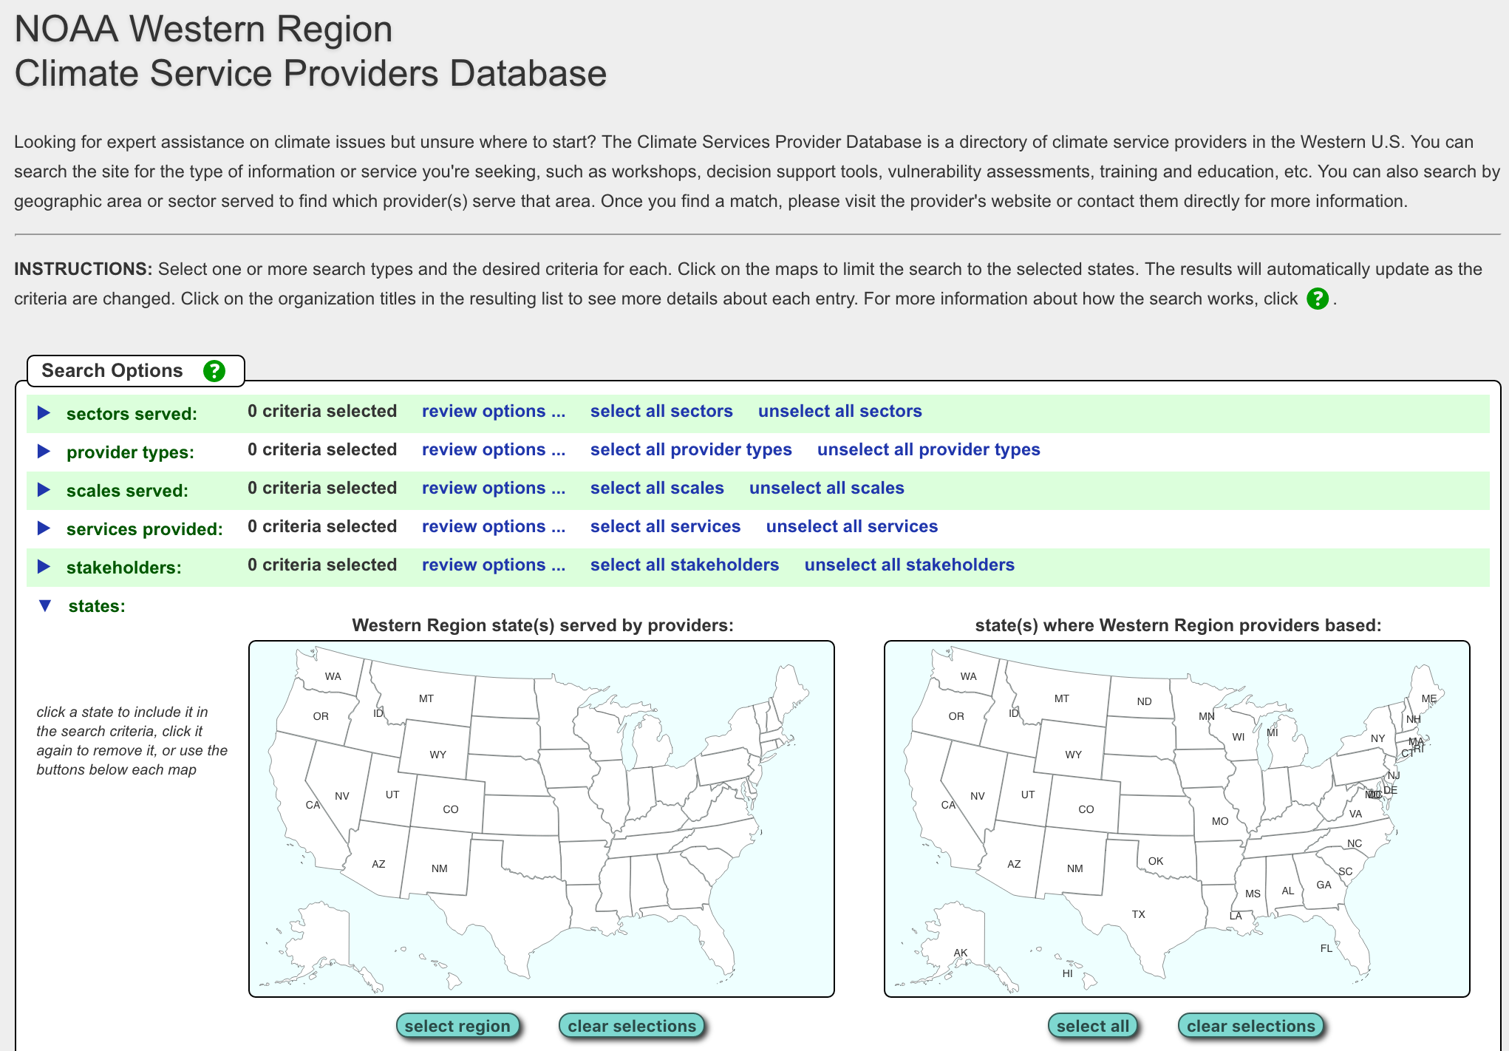Select Oklahoma on the providers based map

pyautogui.click(x=1156, y=860)
